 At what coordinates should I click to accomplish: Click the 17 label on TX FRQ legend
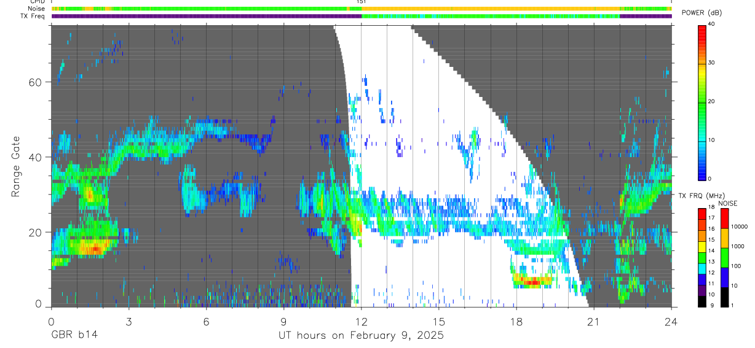pos(713,218)
